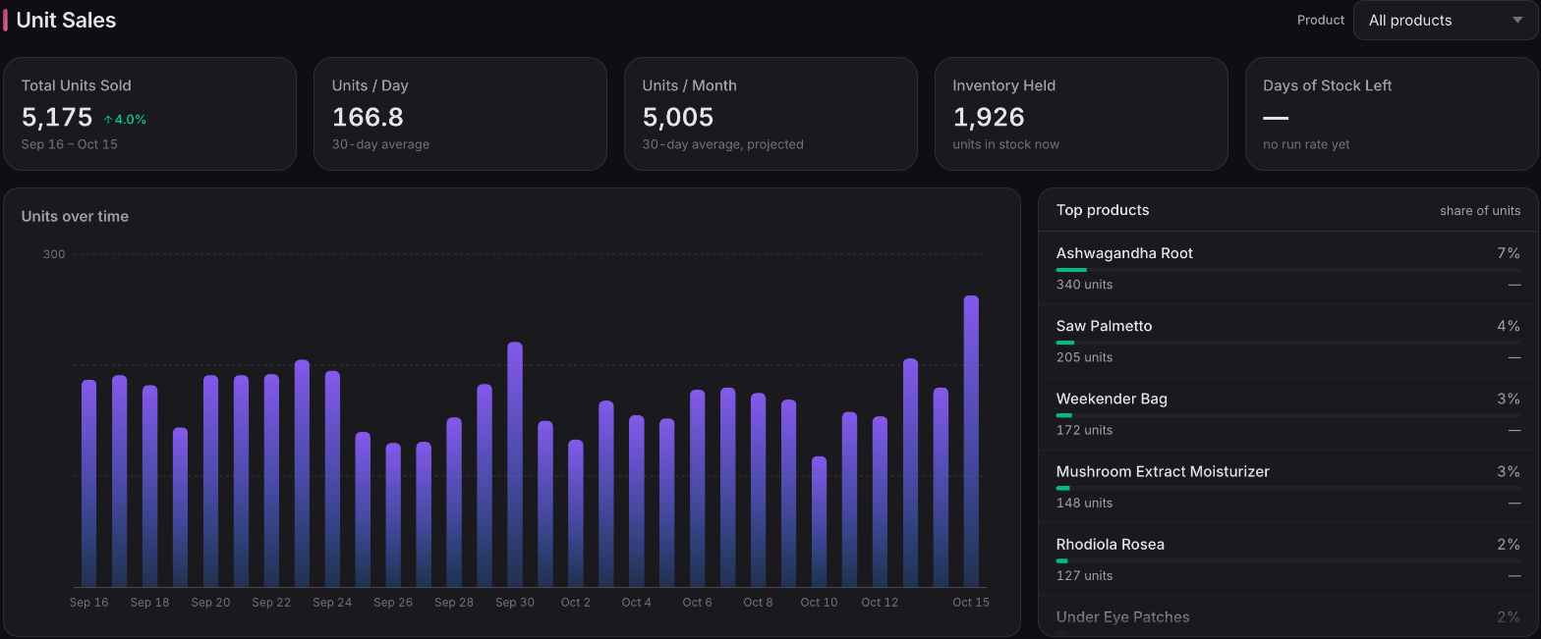This screenshot has height=639, width=1541.
Task: Click the Sep 30 bar in chart
Action: (515, 464)
